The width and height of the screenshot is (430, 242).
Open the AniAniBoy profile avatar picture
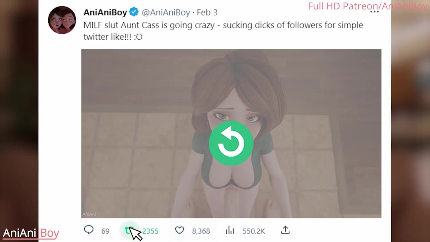pyautogui.click(x=62, y=20)
